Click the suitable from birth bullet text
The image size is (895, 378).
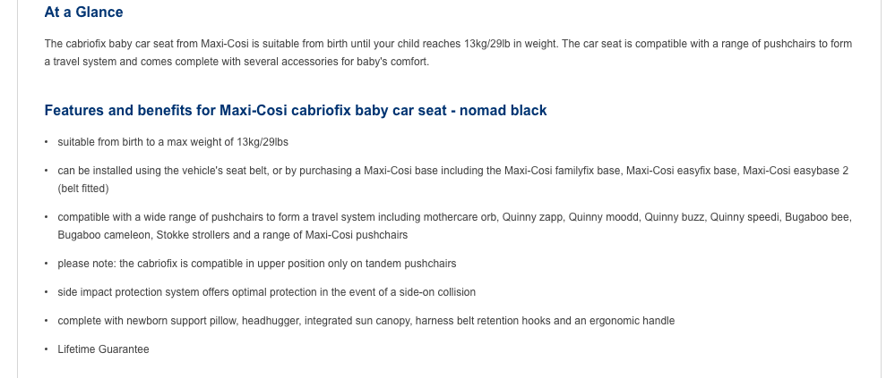(x=173, y=142)
